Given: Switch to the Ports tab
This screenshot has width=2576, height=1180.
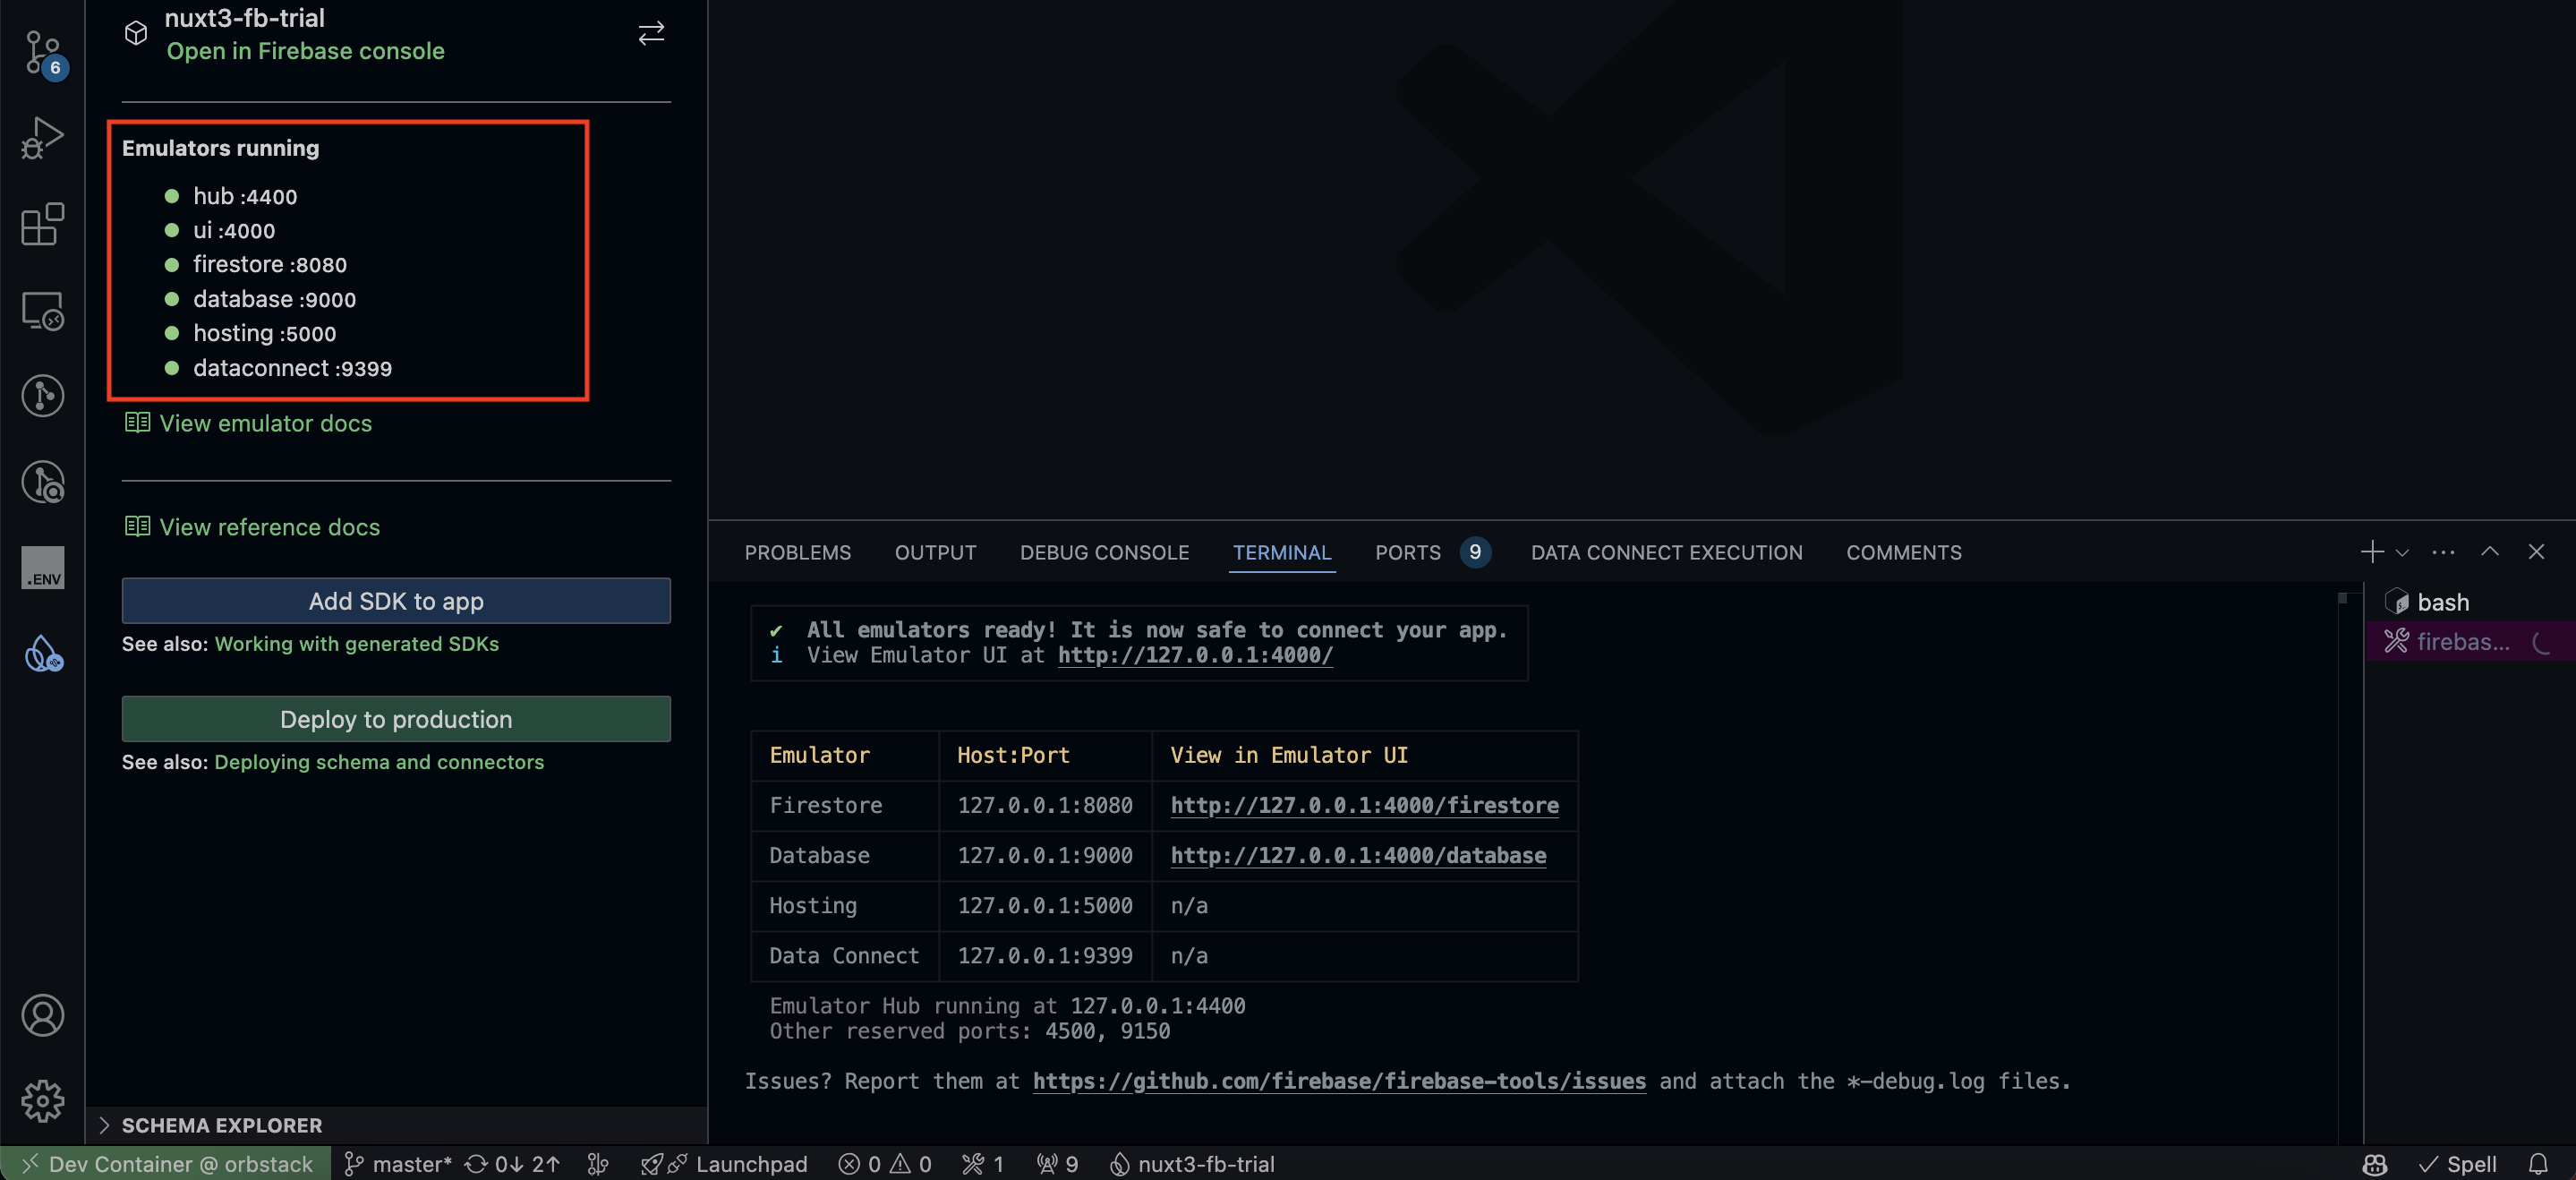Looking at the screenshot, I should (1406, 552).
